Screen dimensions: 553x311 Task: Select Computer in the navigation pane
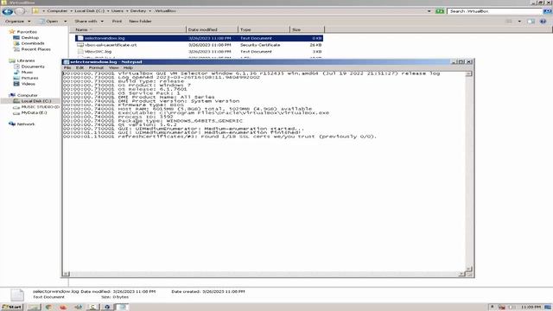click(27, 95)
